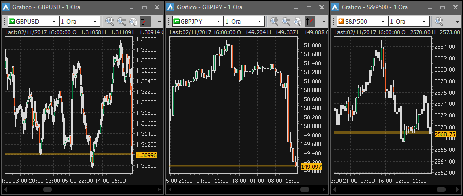Image resolution: width=463 pixels, height=196 pixels.
Task: Reset zoom on the GBPJPY chart
Action: [x=298, y=21]
